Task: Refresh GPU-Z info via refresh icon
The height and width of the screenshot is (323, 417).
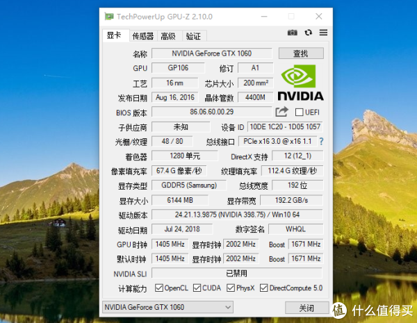Action: [x=308, y=33]
